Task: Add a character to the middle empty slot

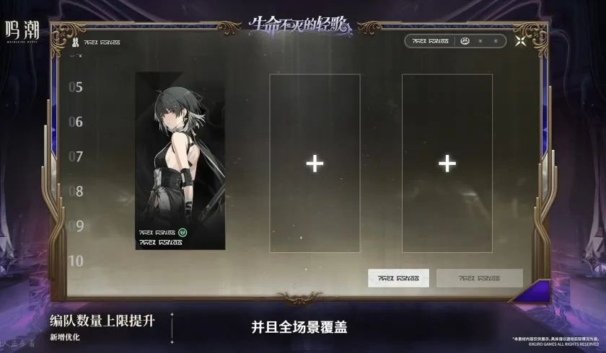Action: pyautogui.click(x=315, y=164)
